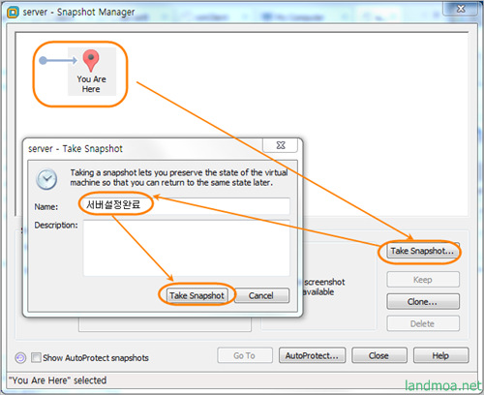
Task: Click the snapshot Name input field
Action: [187, 205]
